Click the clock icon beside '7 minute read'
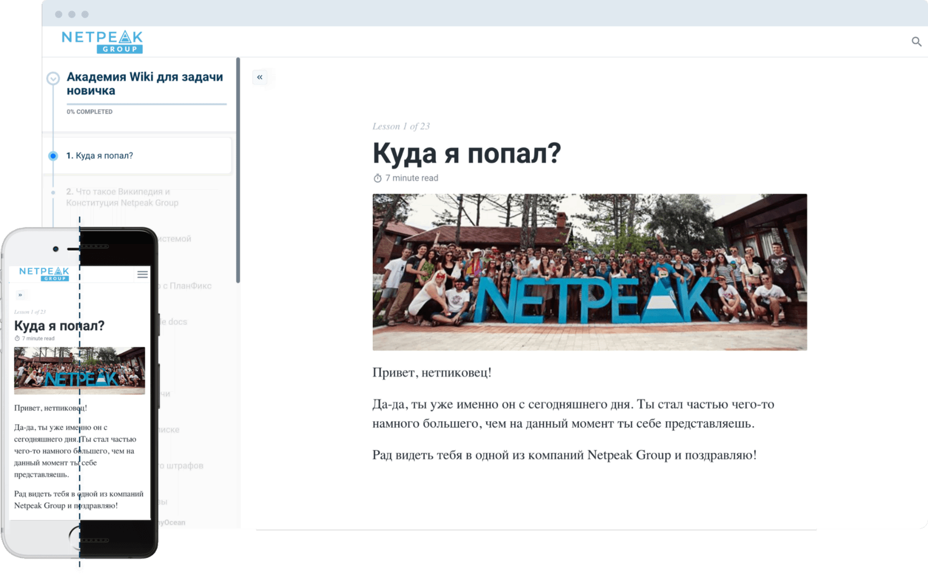928x578 pixels. [377, 178]
